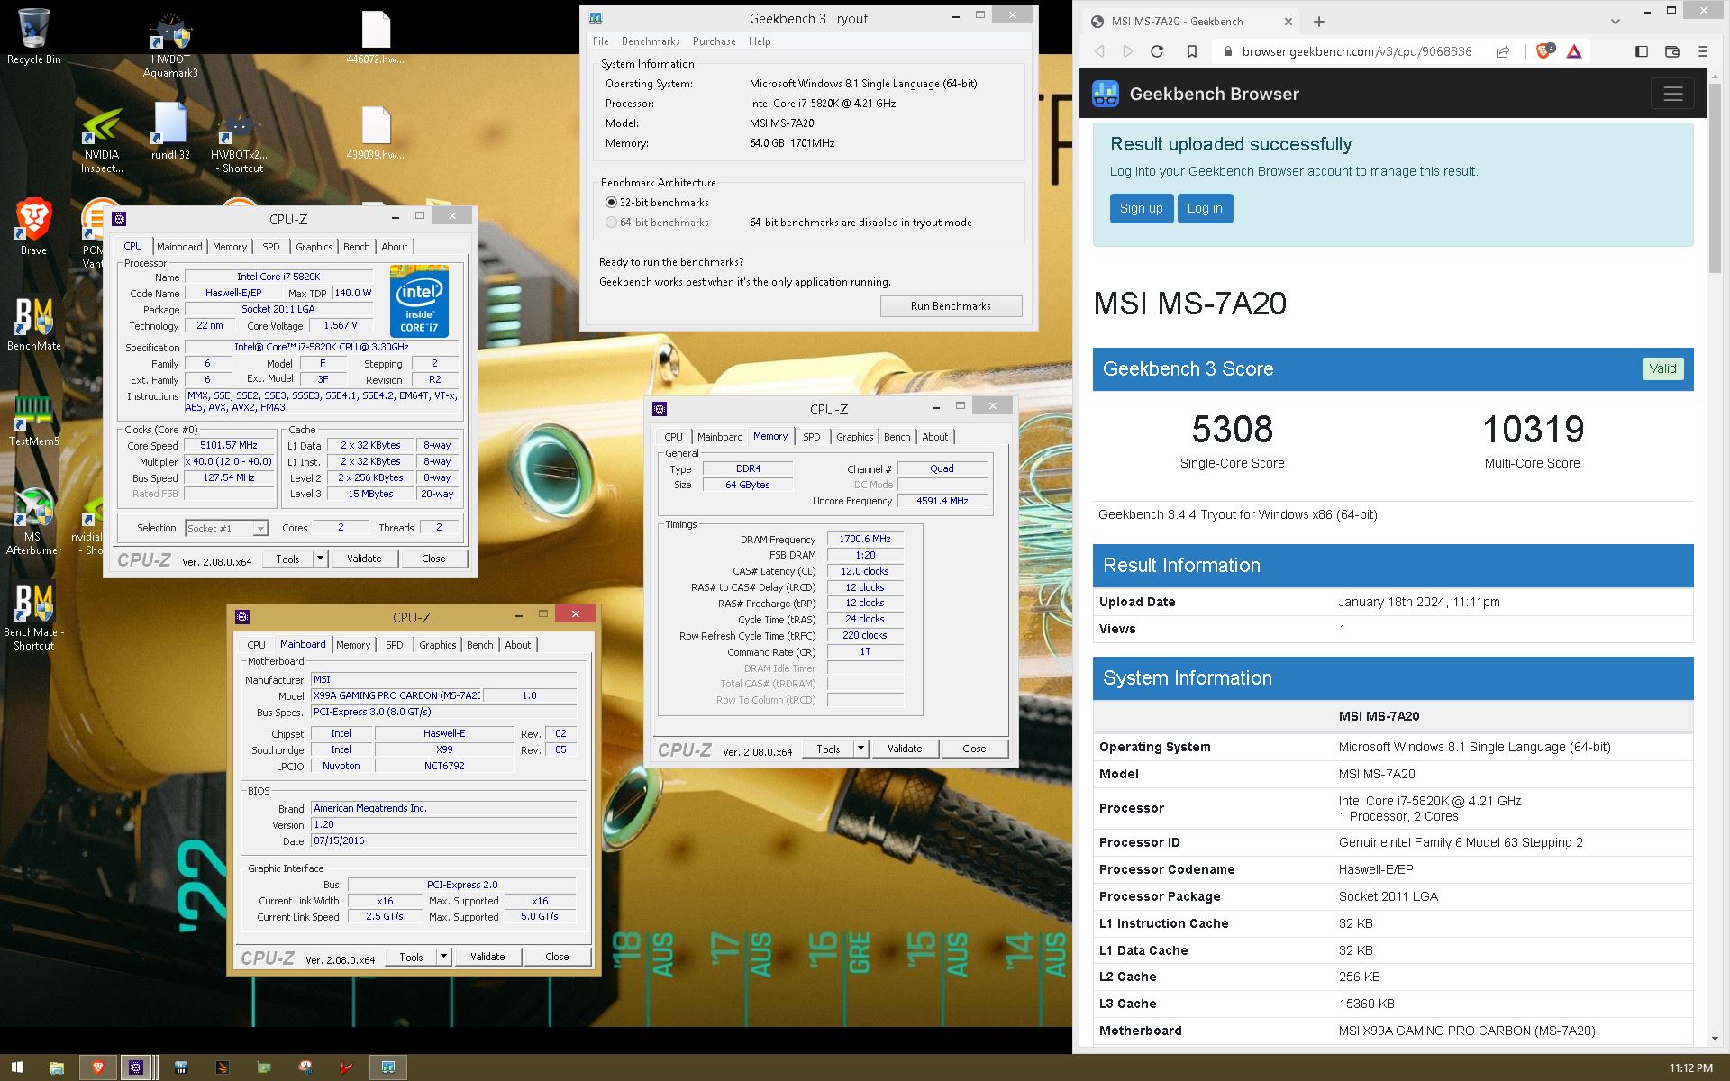This screenshot has height=1081, width=1730.
Task: Click the Brave Rewards triangle icon
Action: pyautogui.click(x=1574, y=51)
